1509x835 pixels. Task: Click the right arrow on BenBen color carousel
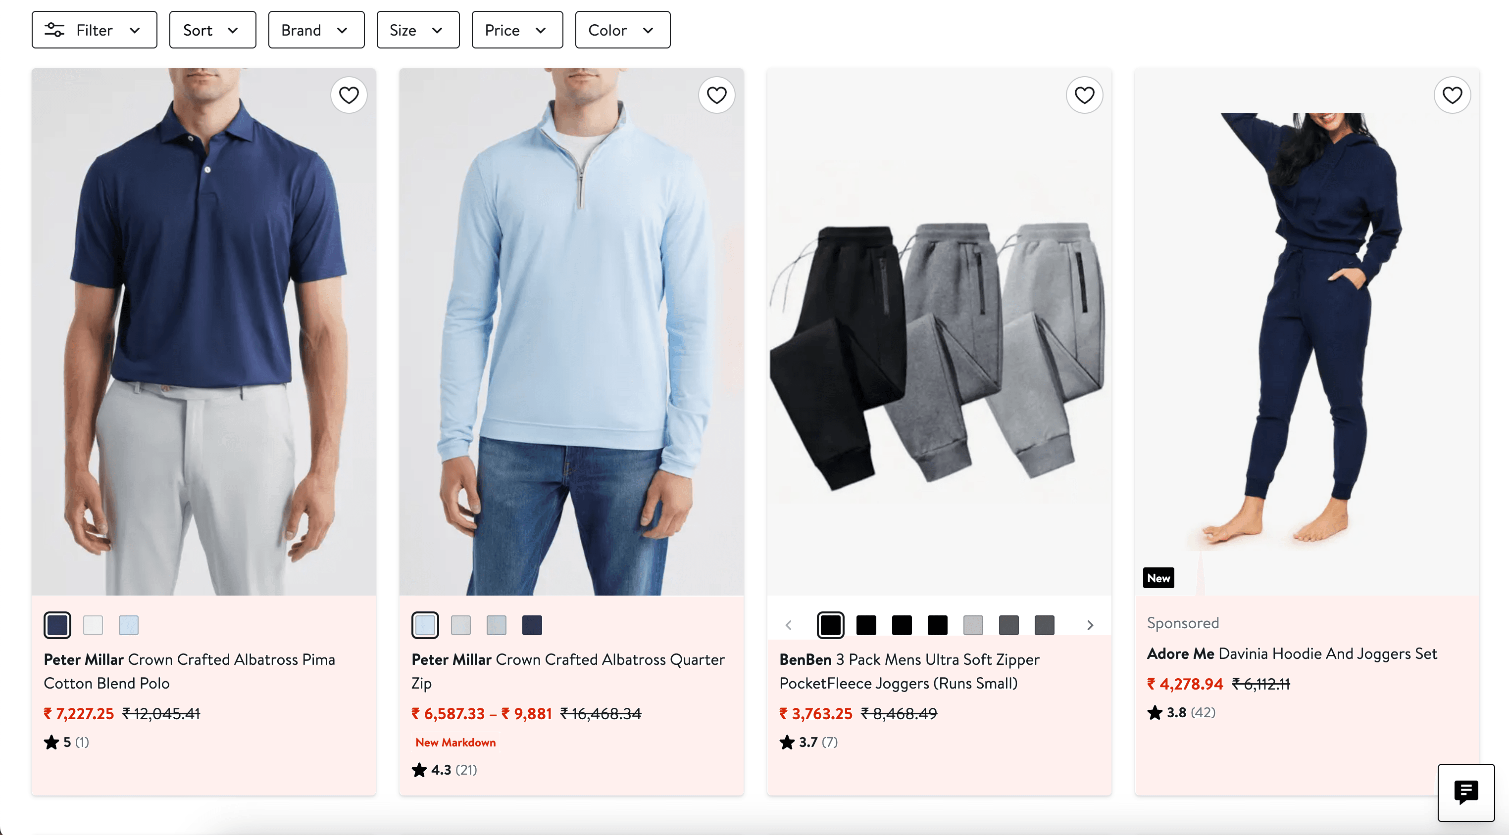tap(1090, 625)
